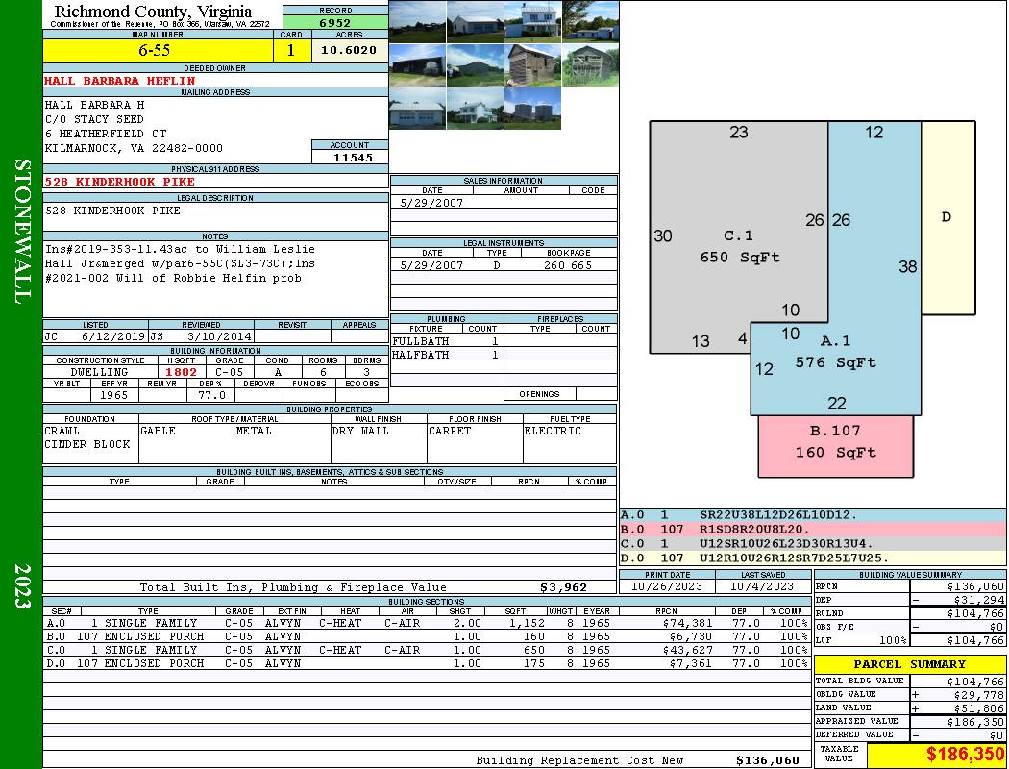Click mailing line C/O STACY SEED
1009x769 pixels.
coord(94,119)
